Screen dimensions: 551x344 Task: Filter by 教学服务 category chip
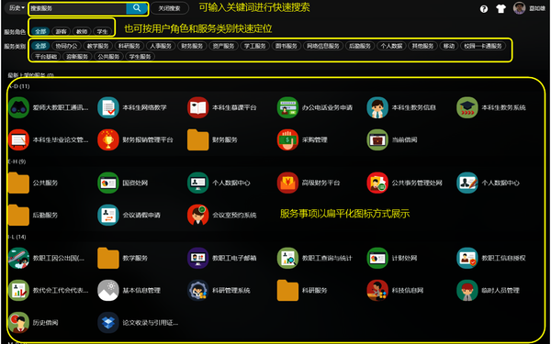pyautogui.click(x=97, y=46)
